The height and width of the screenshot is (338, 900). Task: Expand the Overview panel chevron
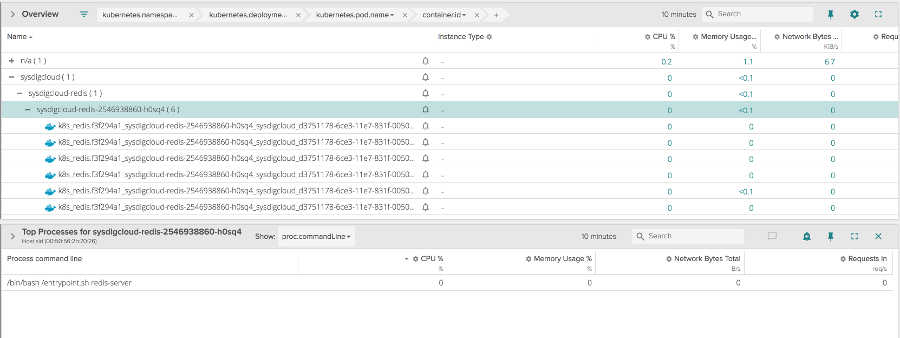point(13,14)
